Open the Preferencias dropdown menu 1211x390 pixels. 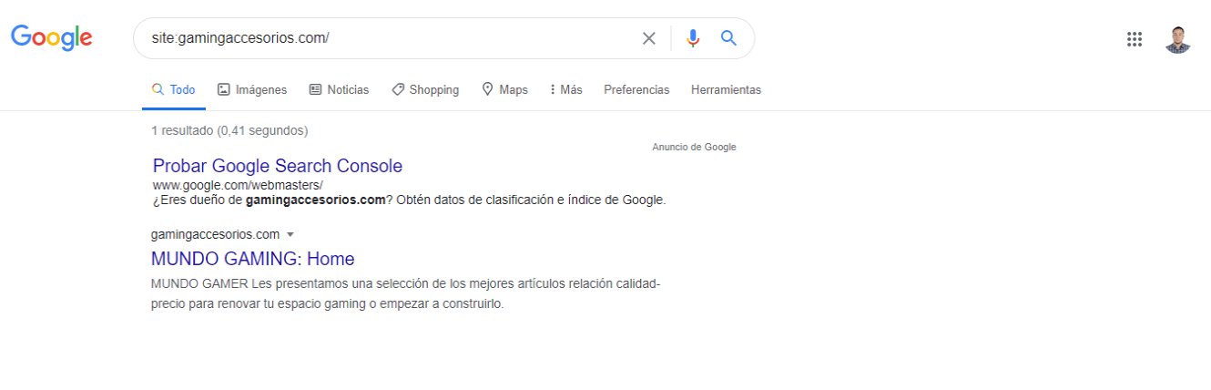click(x=636, y=90)
